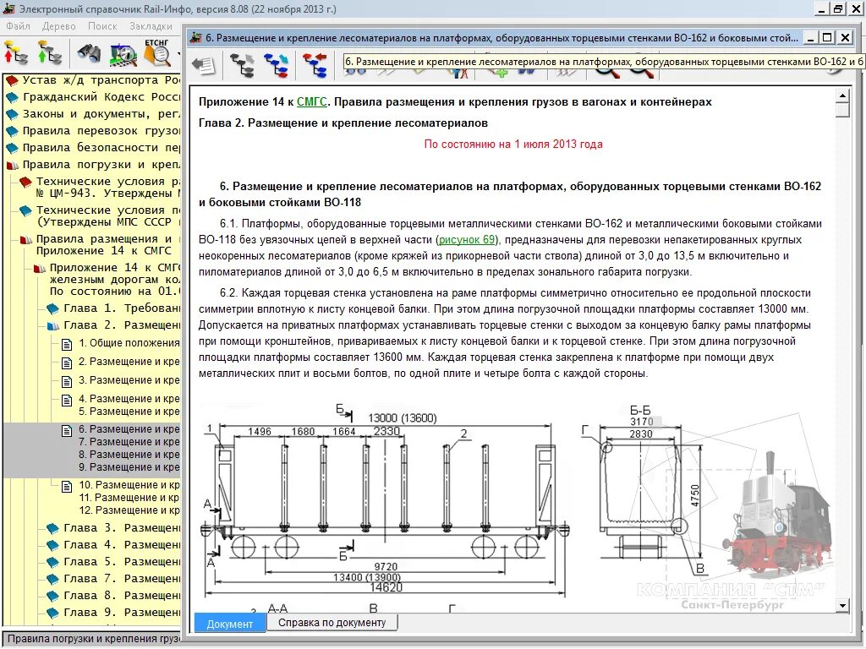This screenshot has width=866, height=649.
Task: Open search with the binoculars icon
Action: click(88, 53)
